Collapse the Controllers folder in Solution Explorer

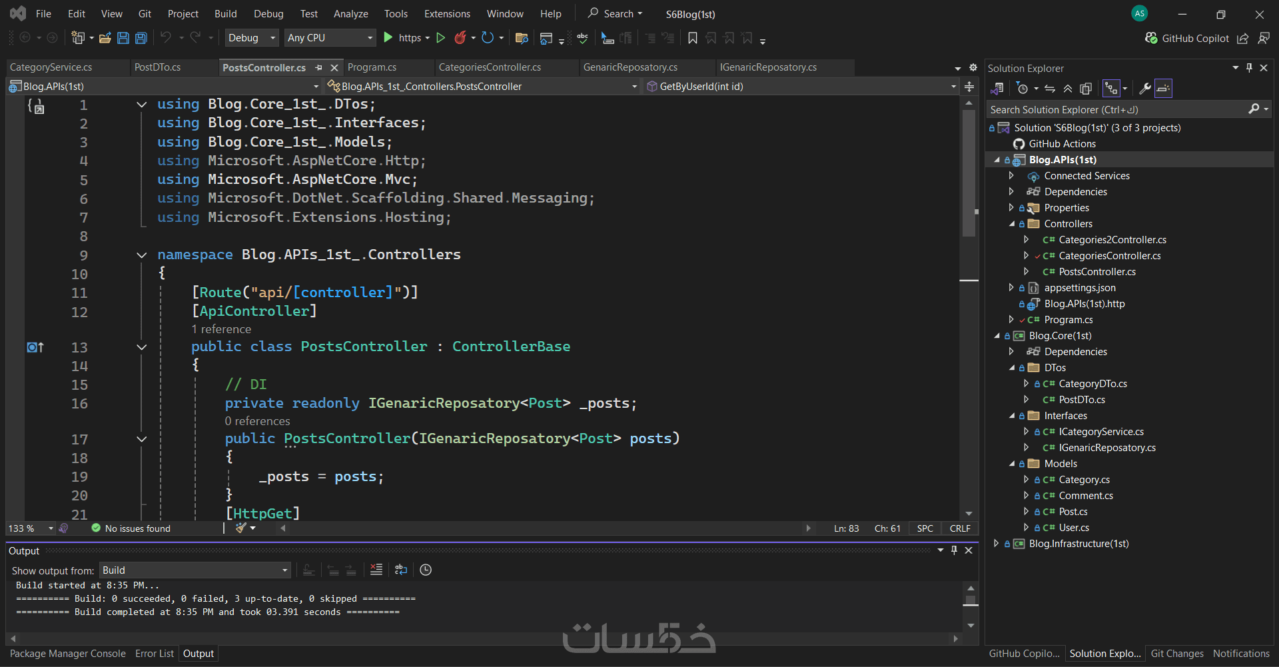click(x=1013, y=224)
